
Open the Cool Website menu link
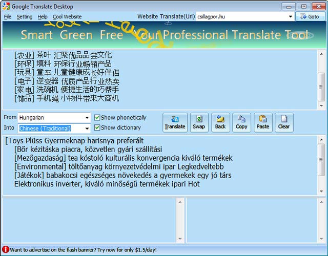pyautogui.click(x=67, y=17)
